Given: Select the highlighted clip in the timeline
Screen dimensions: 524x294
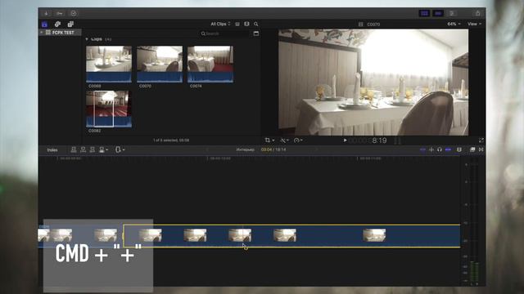Looking at the screenshot, I should tap(291, 236).
